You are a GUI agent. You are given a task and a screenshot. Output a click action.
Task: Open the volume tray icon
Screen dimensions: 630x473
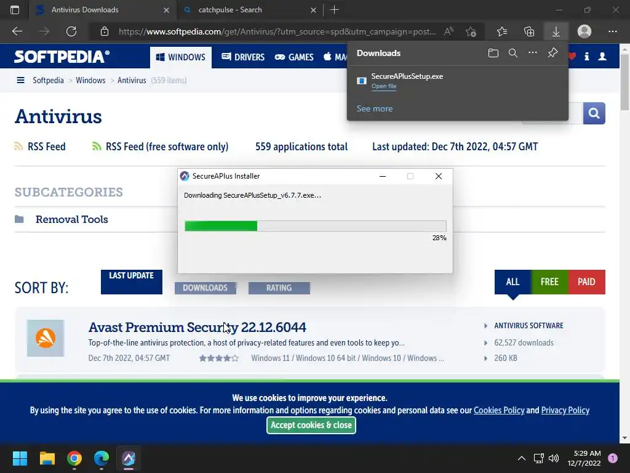[554, 458]
